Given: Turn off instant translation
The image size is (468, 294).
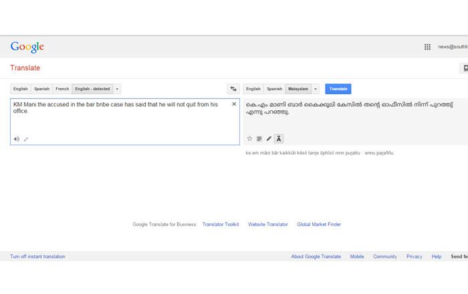Looking at the screenshot, I should point(37,257).
